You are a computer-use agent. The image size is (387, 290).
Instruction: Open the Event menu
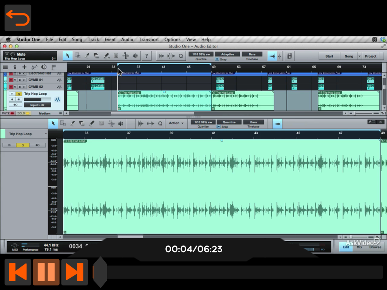click(110, 39)
